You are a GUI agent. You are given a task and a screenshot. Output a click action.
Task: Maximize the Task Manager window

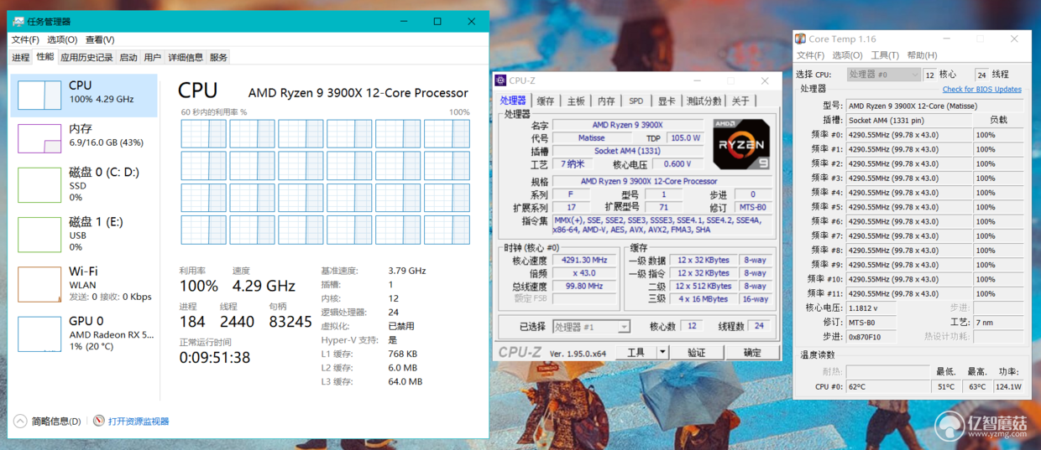[x=437, y=22]
